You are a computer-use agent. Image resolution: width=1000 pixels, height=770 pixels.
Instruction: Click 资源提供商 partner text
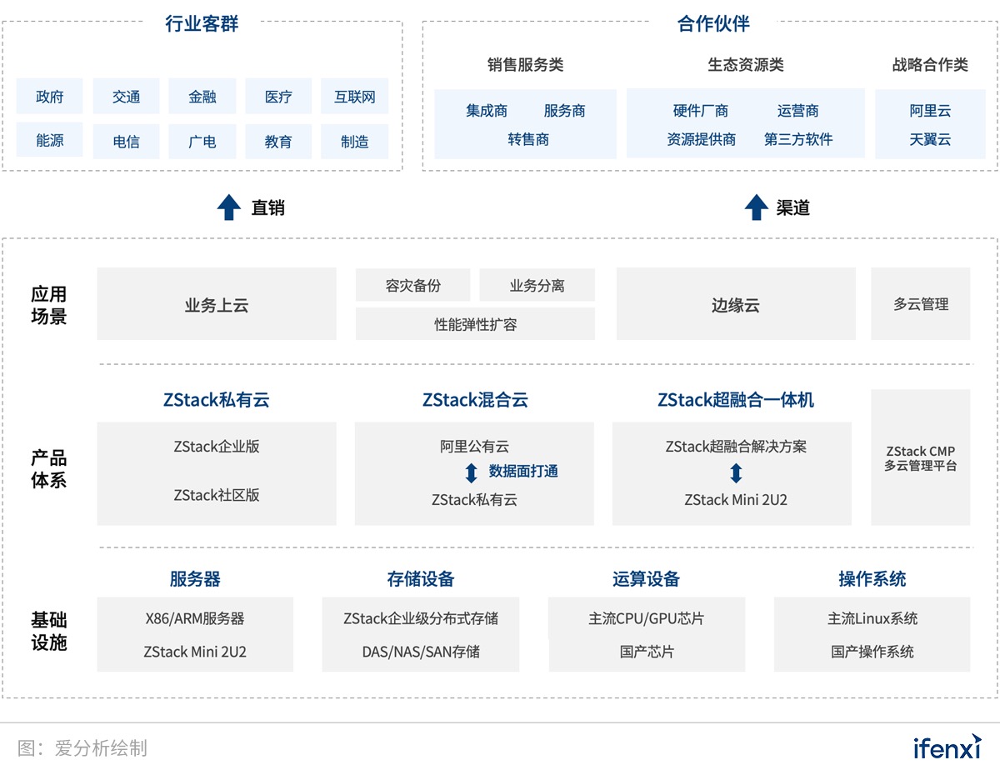(x=702, y=139)
